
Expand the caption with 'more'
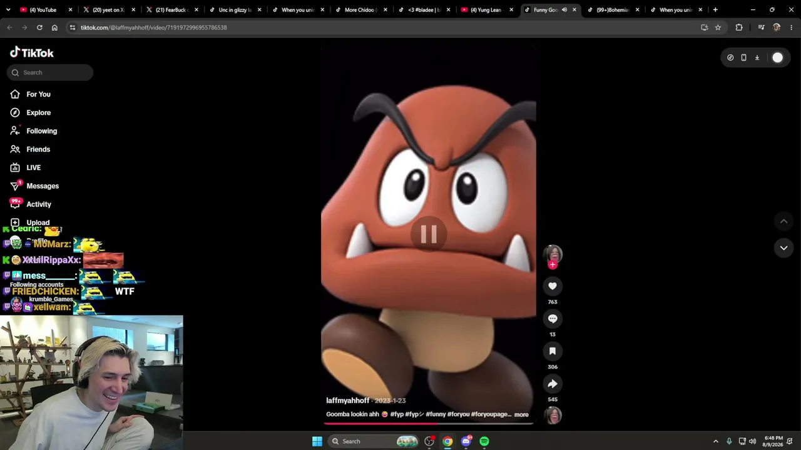[x=521, y=414]
